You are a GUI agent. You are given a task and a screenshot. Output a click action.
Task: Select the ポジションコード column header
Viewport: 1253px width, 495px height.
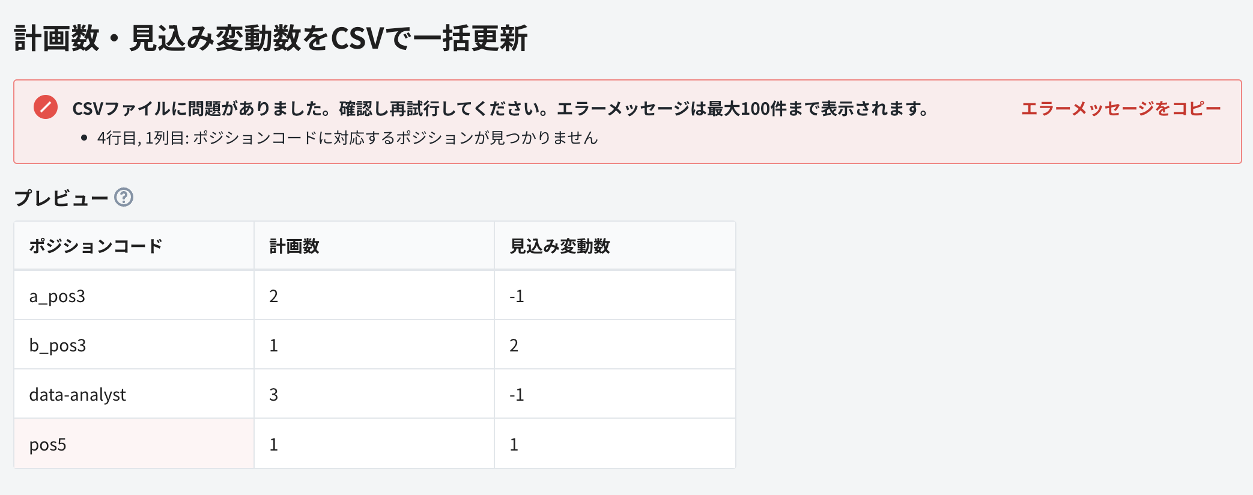click(96, 244)
